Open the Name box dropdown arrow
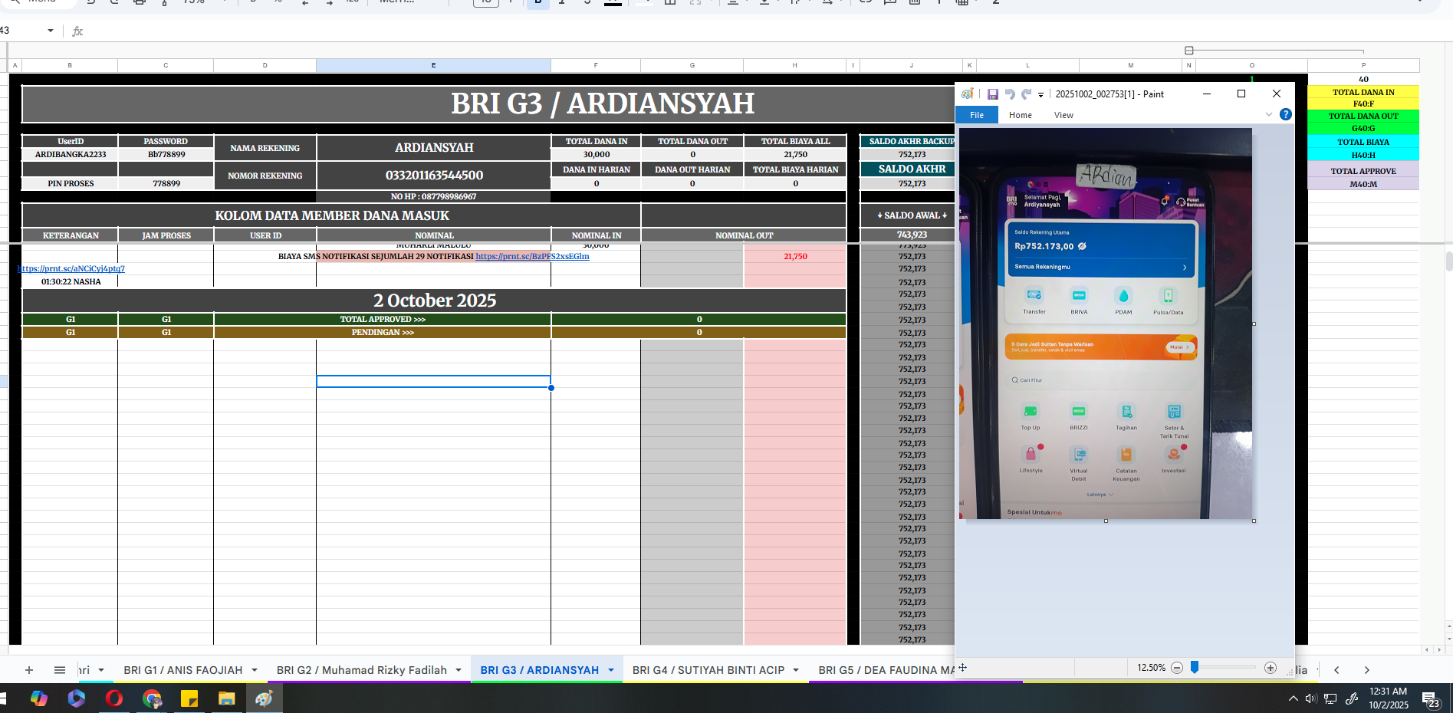Viewport: 1453px width, 713px height. point(51,31)
